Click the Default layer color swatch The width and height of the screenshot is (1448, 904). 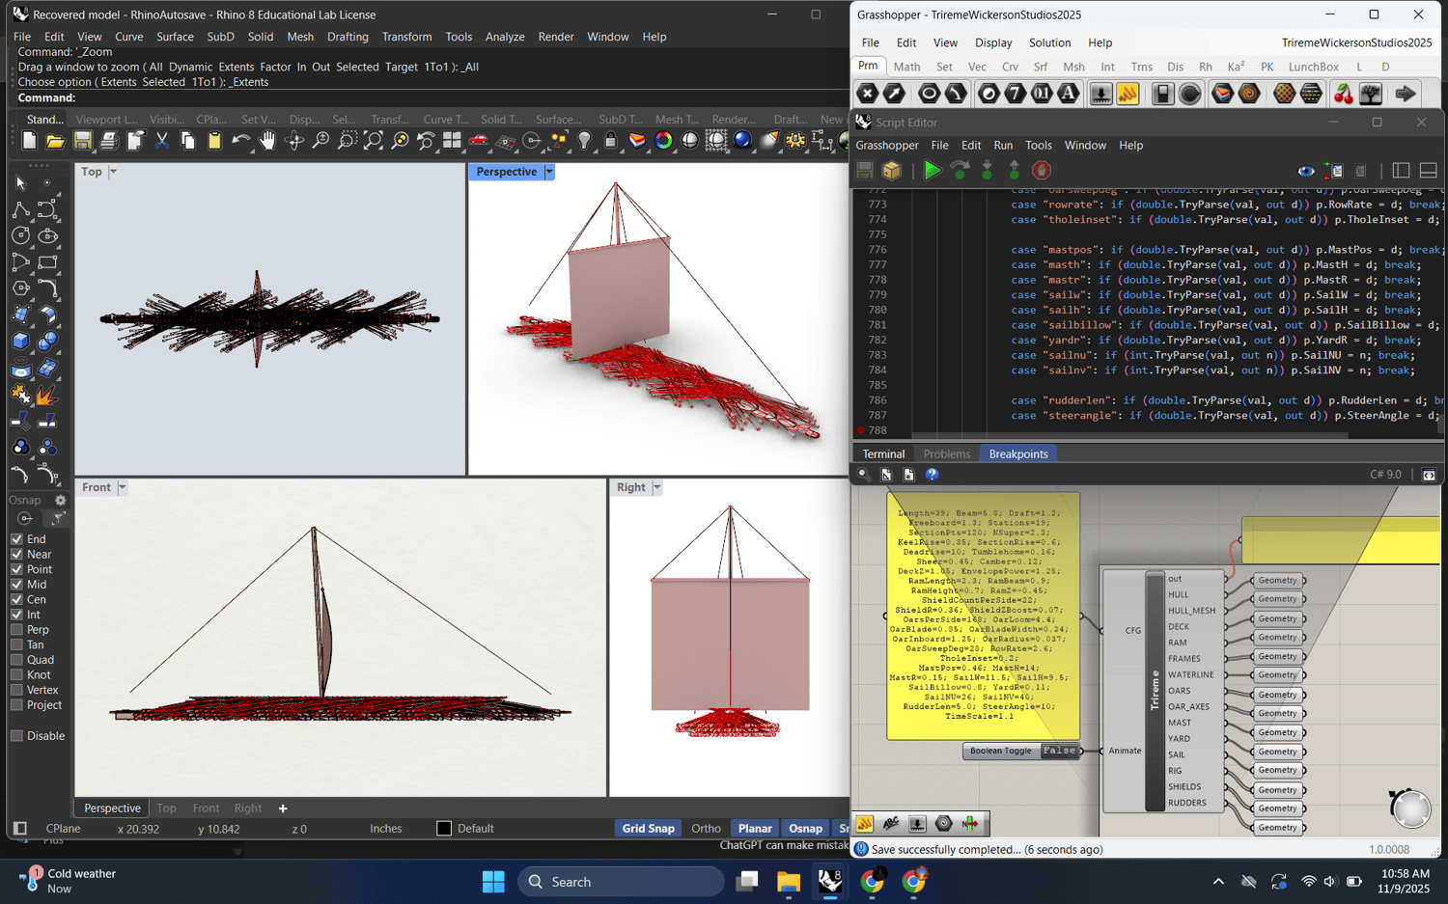(444, 828)
